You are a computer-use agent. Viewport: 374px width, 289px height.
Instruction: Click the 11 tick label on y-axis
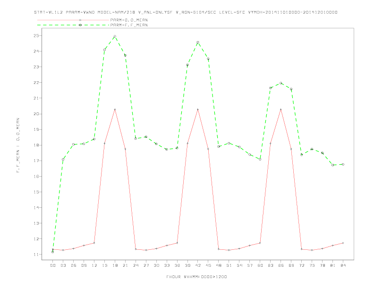tap(36, 255)
